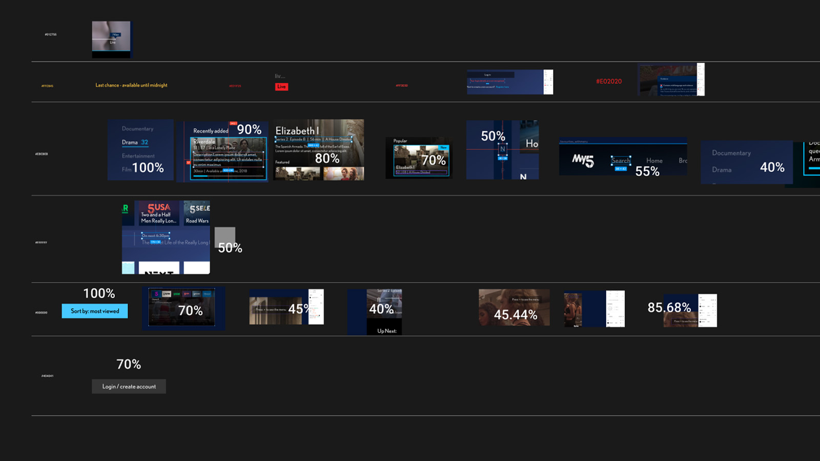Select the Road Wars channel tile
820x461 pixels.
[x=197, y=221]
